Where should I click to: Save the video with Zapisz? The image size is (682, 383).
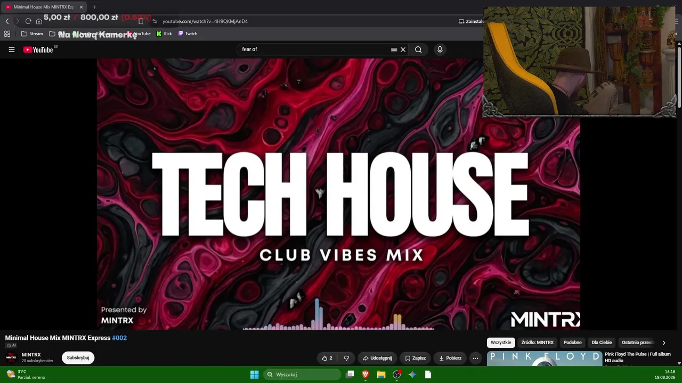415,358
